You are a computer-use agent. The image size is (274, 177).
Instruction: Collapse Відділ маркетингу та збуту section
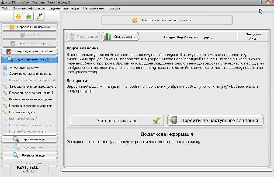30,59
